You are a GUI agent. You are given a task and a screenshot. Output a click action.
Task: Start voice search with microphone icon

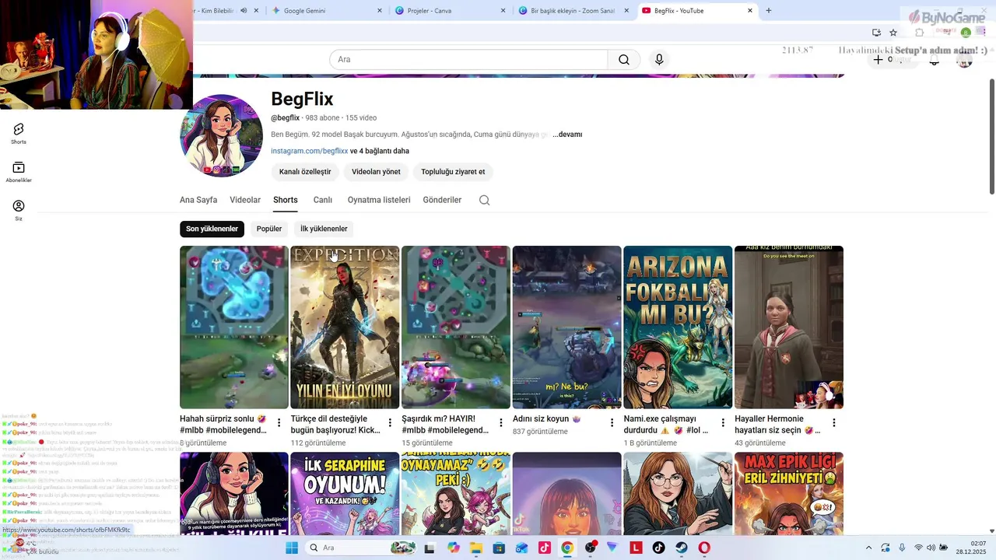(x=659, y=60)
